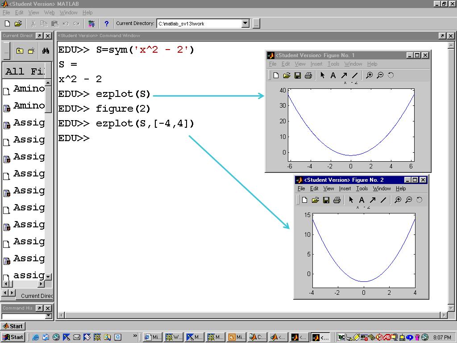This screenshot has width=457, height=343.
Task: Click the Undo icon in MATLAB toolbar
Action: (x=66, y=24)
